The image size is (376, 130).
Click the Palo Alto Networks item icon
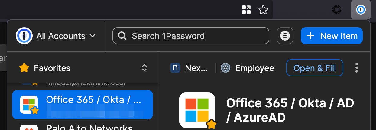[29, 127]
